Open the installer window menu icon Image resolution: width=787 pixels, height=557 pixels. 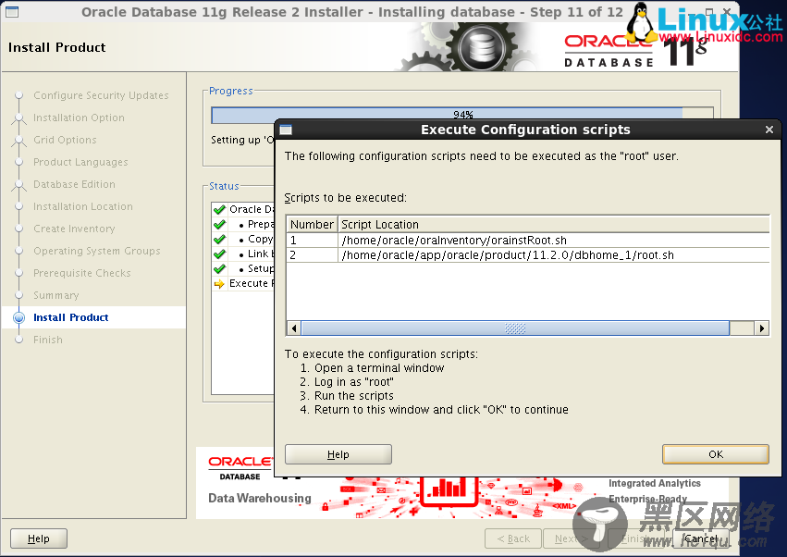click(11, 11)
